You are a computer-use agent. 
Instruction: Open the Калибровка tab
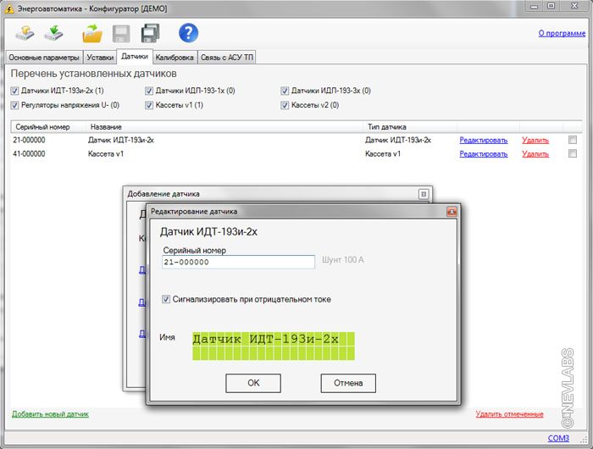(x=175, y=58)
